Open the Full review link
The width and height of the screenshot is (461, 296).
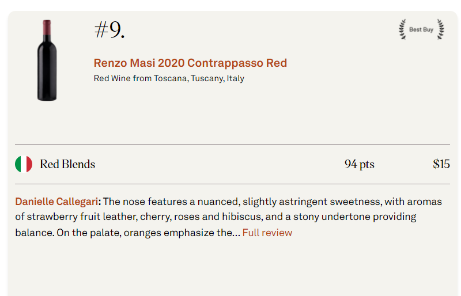click(267, 233)
